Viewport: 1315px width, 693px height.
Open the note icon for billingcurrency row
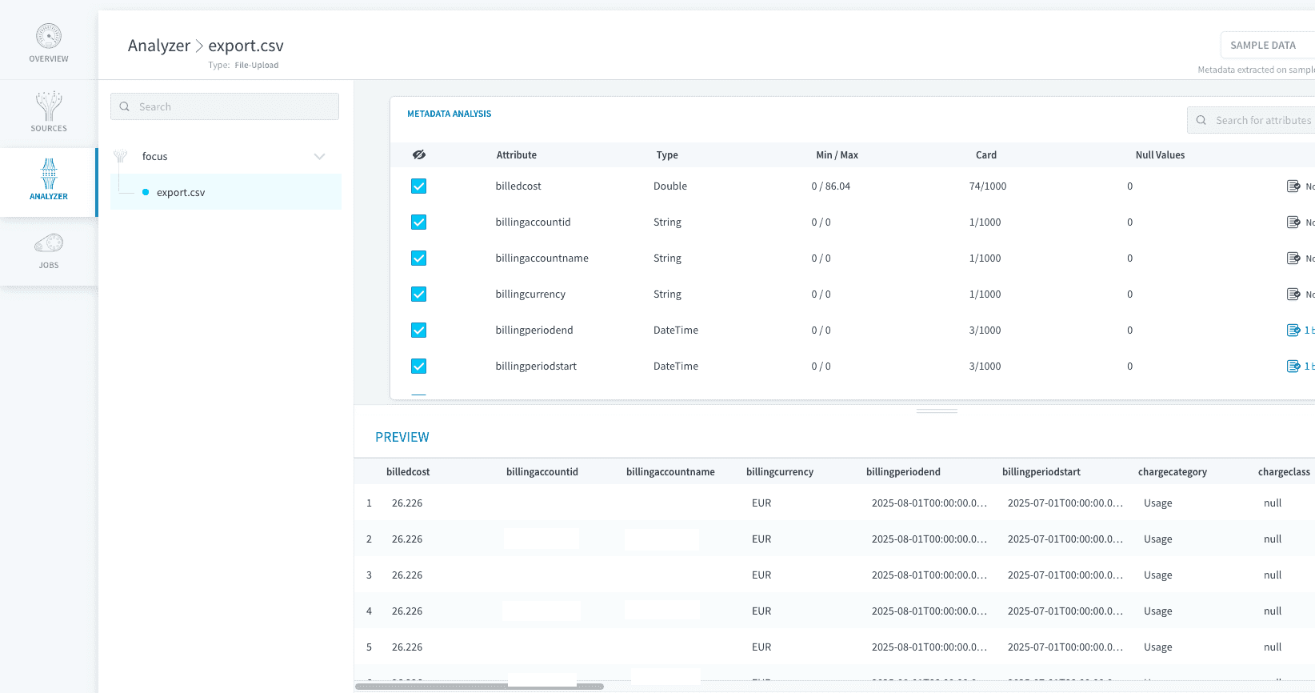pos(1293,294)
